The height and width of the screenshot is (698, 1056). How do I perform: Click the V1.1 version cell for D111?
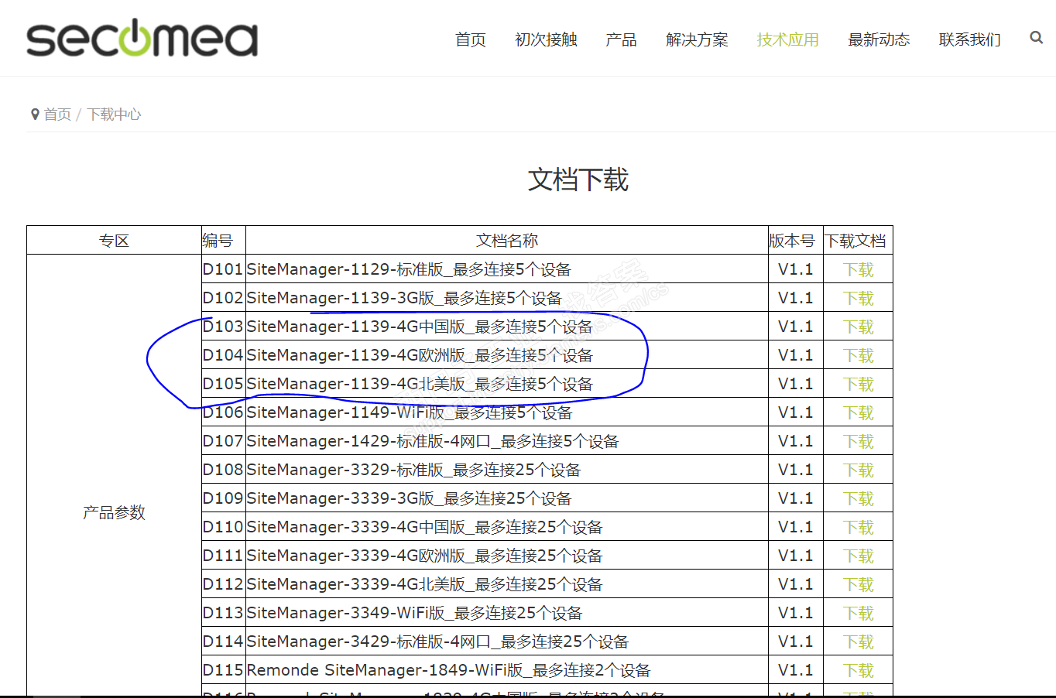(795, 556)
